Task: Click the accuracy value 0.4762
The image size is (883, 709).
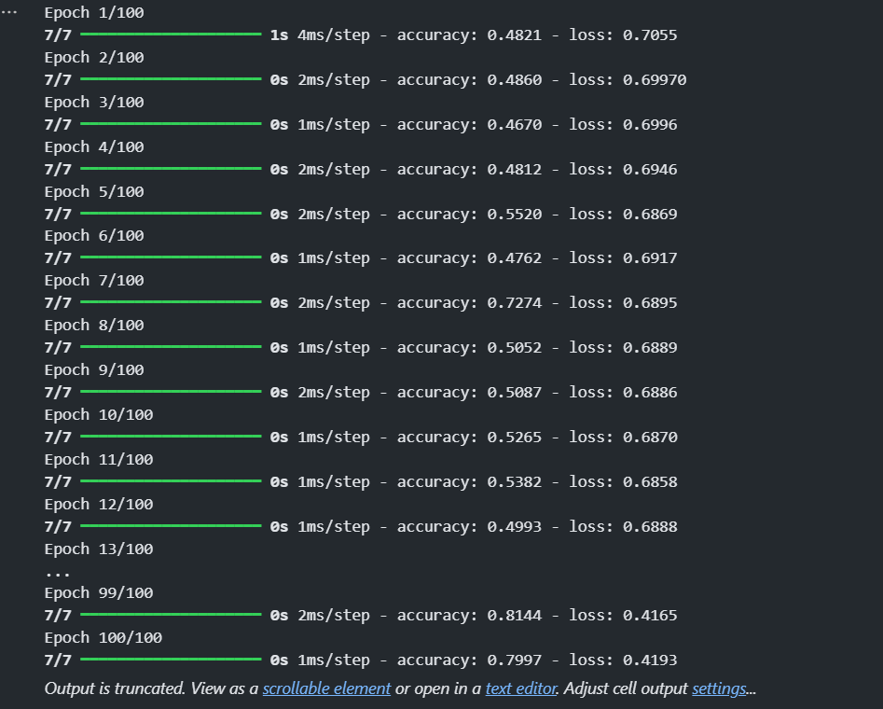Action: coord(514,258)
